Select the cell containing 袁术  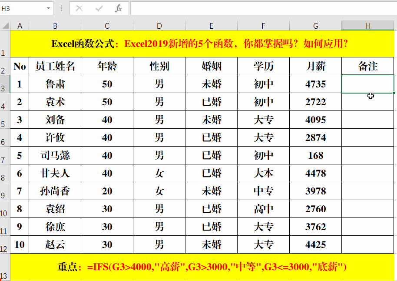pos(55,102)
